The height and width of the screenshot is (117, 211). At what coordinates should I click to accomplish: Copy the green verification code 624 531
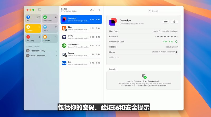[x=168, y=42]
